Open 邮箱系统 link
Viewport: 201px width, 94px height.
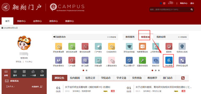pyautogui.click(x=14, y=81)
